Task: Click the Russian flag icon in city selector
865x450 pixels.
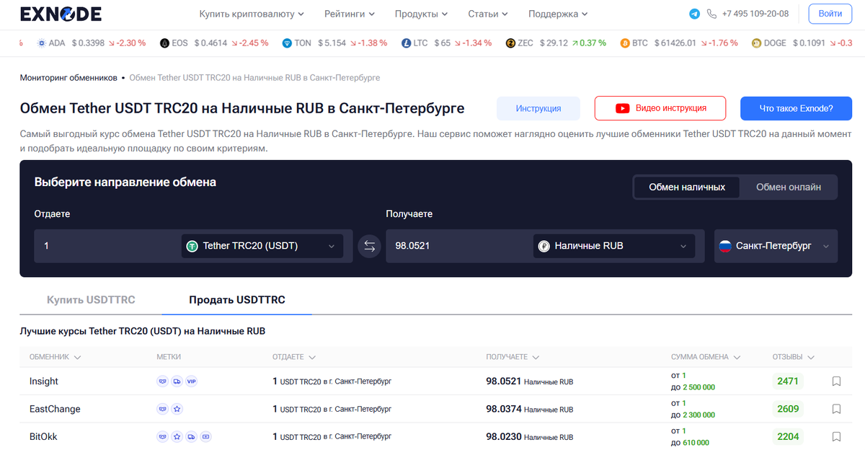Action: coord(725,246)
